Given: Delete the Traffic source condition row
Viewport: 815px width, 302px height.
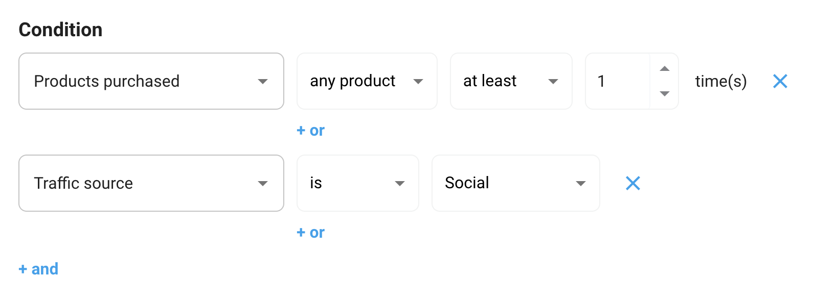Looking at the screenshot, I should click(x=632, y=183).
